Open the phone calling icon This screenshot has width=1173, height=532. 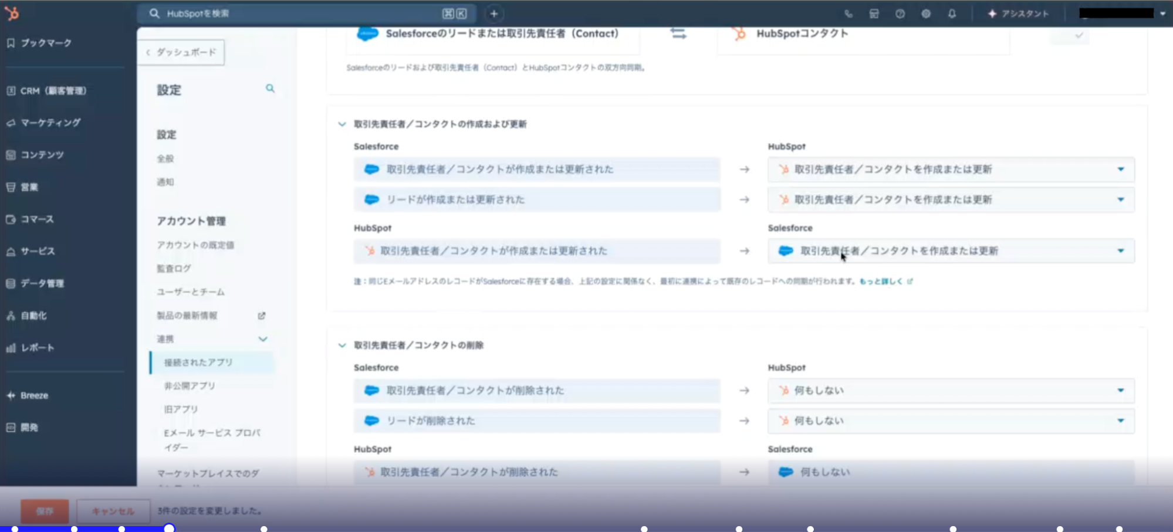click(849, 13)
